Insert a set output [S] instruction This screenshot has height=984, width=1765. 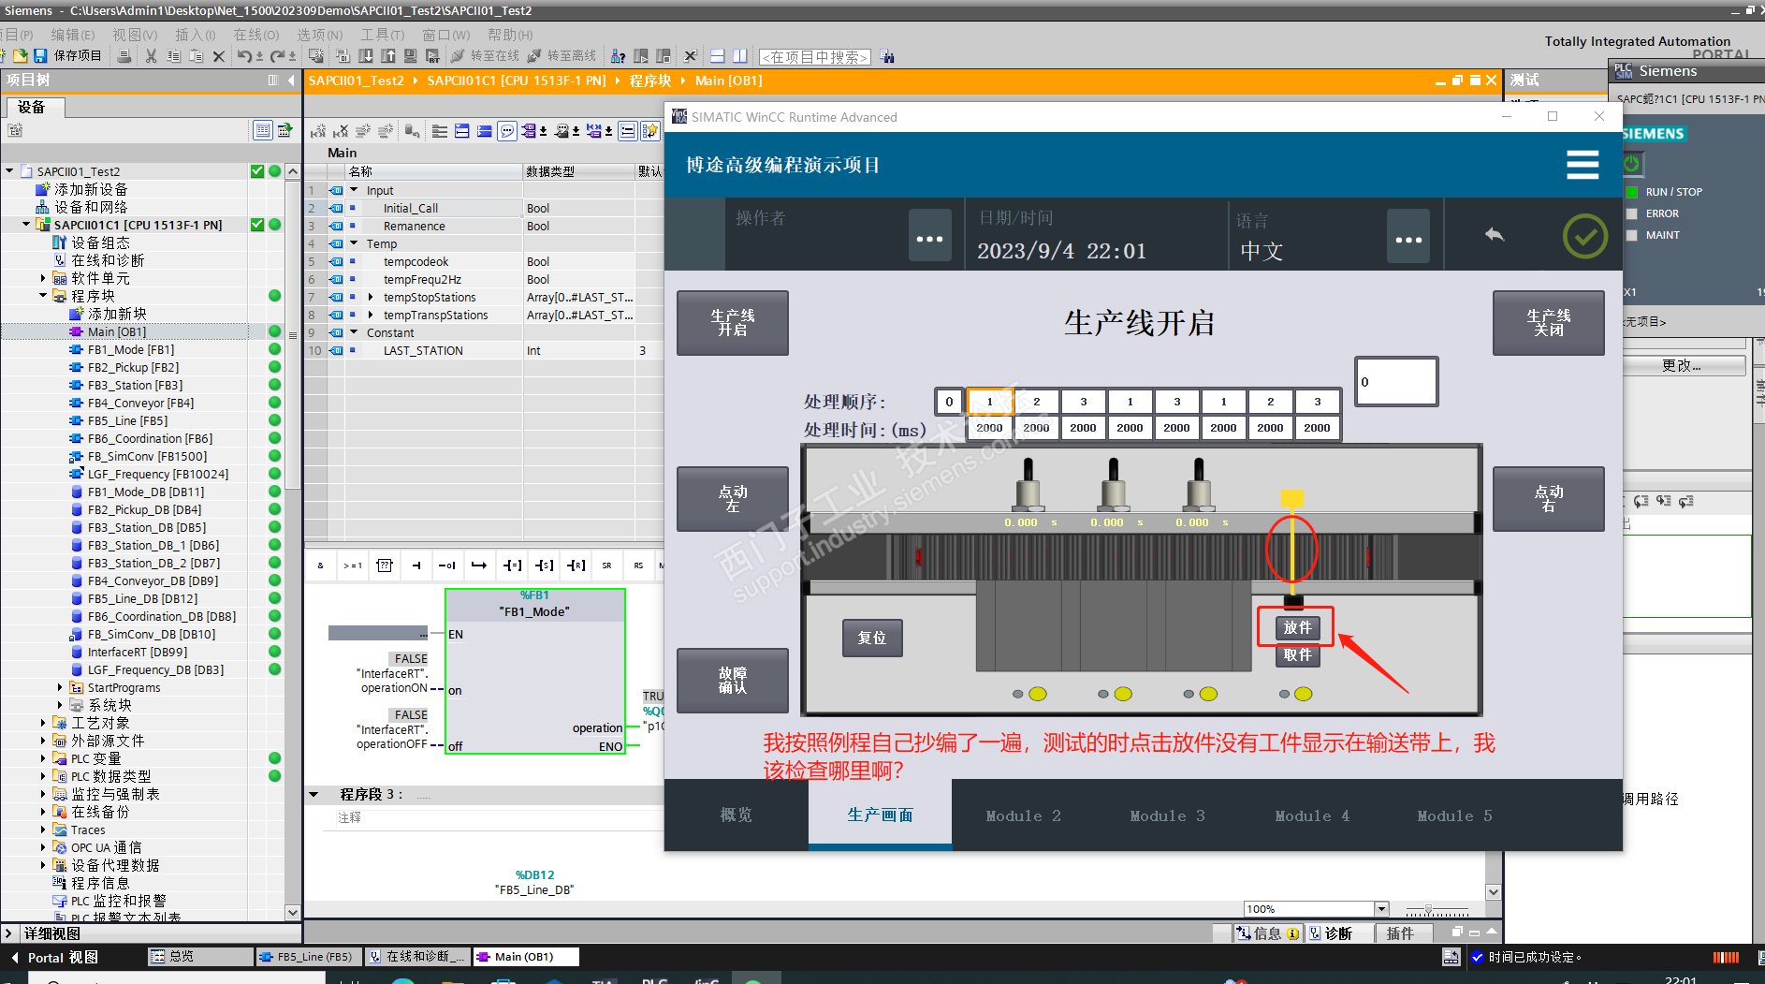[544, 565]
